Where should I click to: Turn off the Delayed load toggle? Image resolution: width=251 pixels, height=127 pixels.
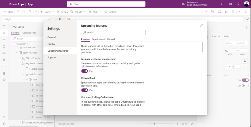click(x=85, y=90)
